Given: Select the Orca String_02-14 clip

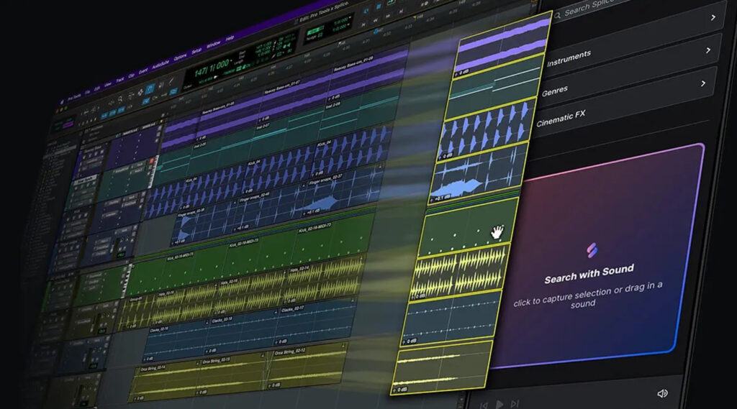Looking at the screenshot, I should (x=166, y=383).
